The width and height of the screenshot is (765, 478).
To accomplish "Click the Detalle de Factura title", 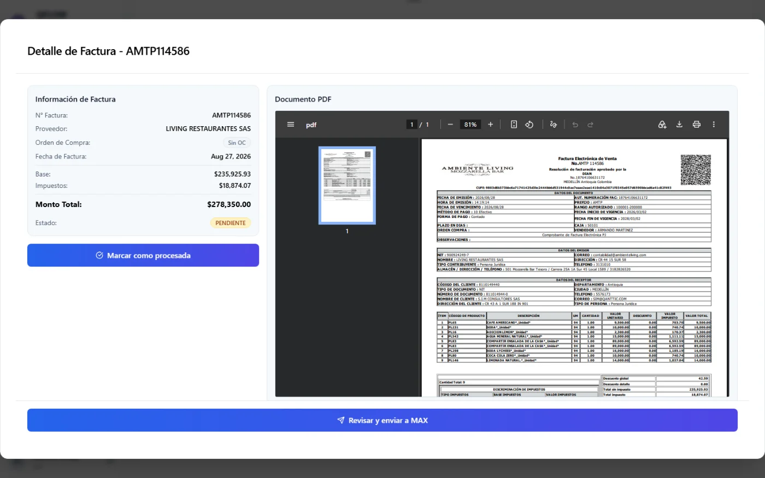I will click(x=109, y=51).
